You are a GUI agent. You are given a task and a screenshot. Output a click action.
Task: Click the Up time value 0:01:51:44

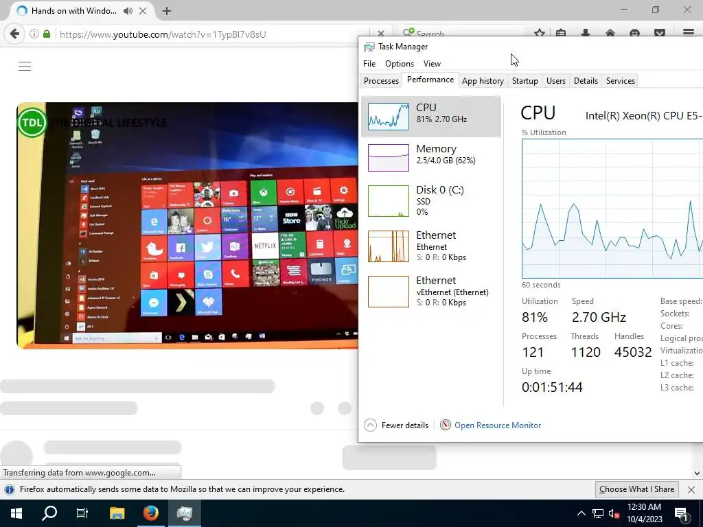[552, 387]
